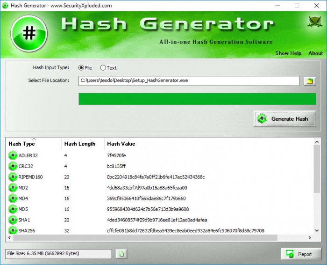Click hash length 32 in SHA256 row

pos(67,230)
